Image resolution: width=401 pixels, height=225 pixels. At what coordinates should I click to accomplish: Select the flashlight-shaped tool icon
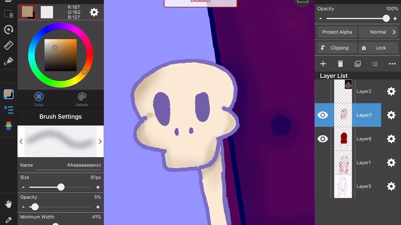tap(8, 61)
